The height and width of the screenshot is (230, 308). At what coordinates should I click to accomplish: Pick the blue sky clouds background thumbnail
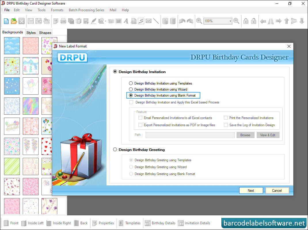point(12,46)
